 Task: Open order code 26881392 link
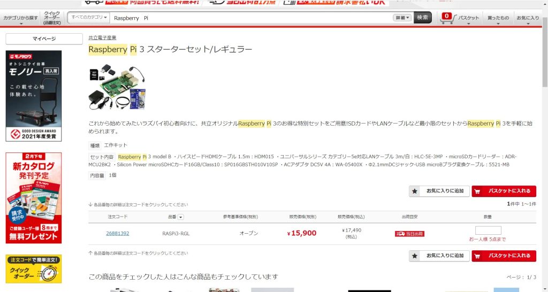click(117, 233)
